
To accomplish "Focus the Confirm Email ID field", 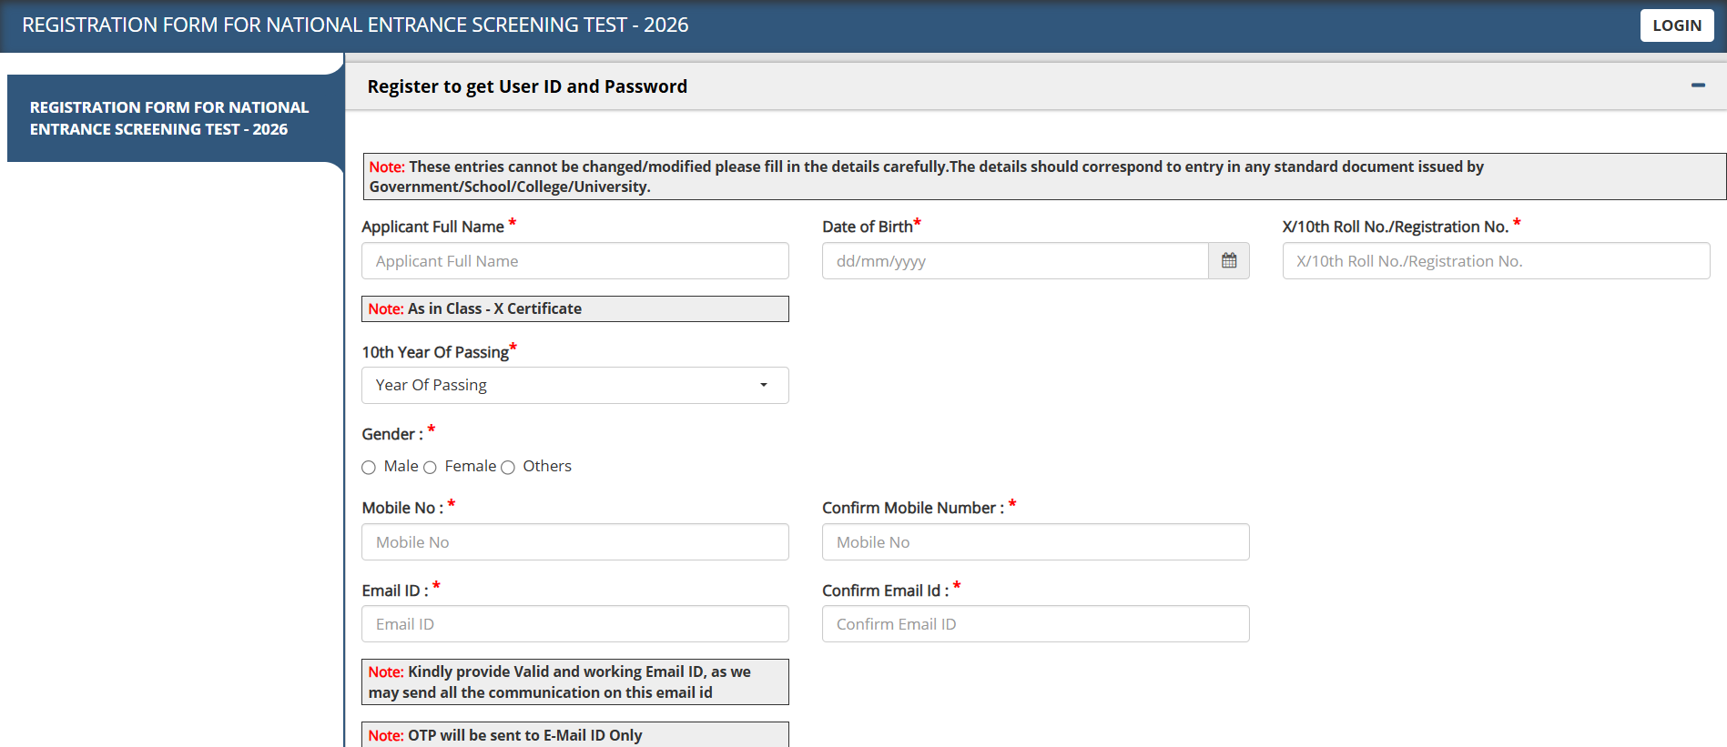I will click(x=1035, y=624).
